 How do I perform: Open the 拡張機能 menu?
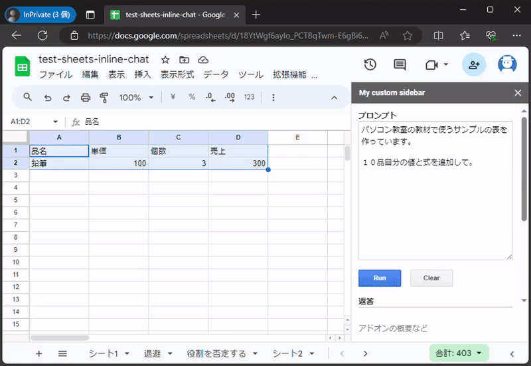(289, 74)
